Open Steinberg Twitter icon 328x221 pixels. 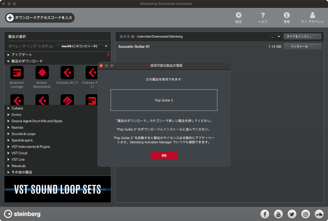point(292,214)
